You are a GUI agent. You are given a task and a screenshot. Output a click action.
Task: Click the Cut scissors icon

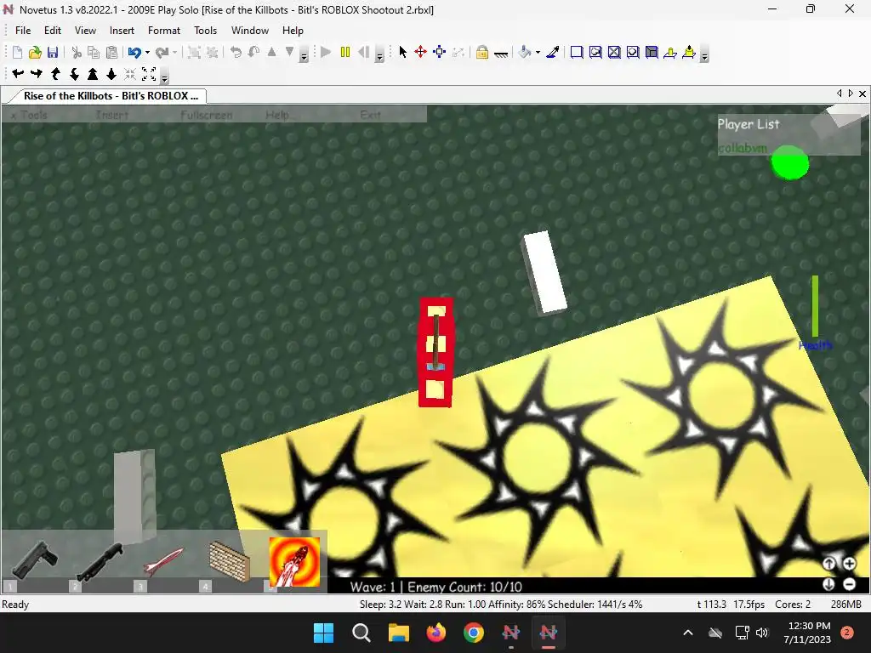pyautogui.click(x=77, y=53)
